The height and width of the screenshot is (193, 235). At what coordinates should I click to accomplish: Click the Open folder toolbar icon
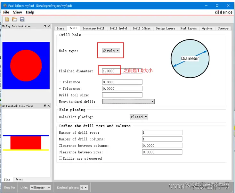[14, 19]
